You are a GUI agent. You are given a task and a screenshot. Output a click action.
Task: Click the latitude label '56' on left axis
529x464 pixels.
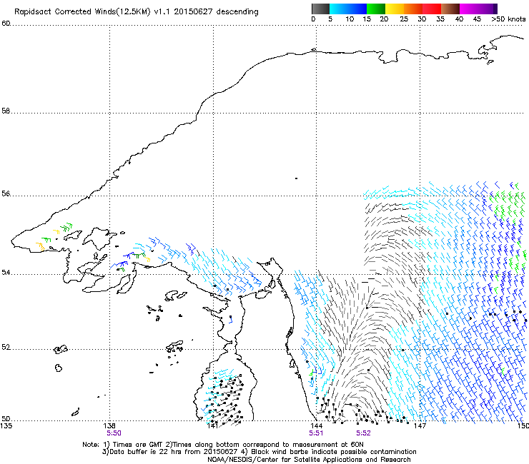tap(6, 193)
